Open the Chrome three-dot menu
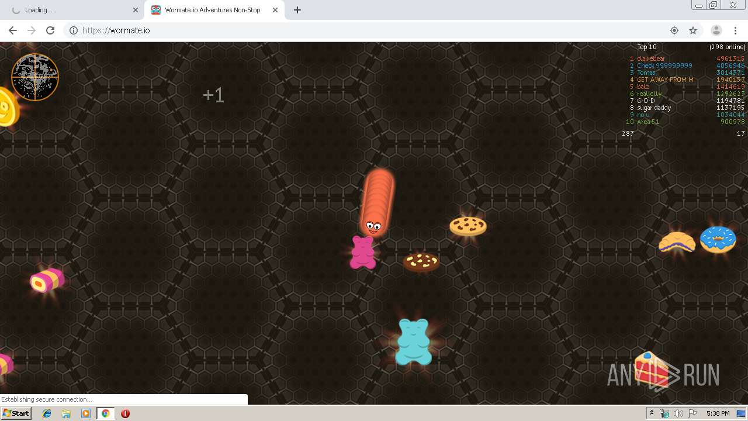The width and height of the screenshot is (748, 421). click(735, 30)
